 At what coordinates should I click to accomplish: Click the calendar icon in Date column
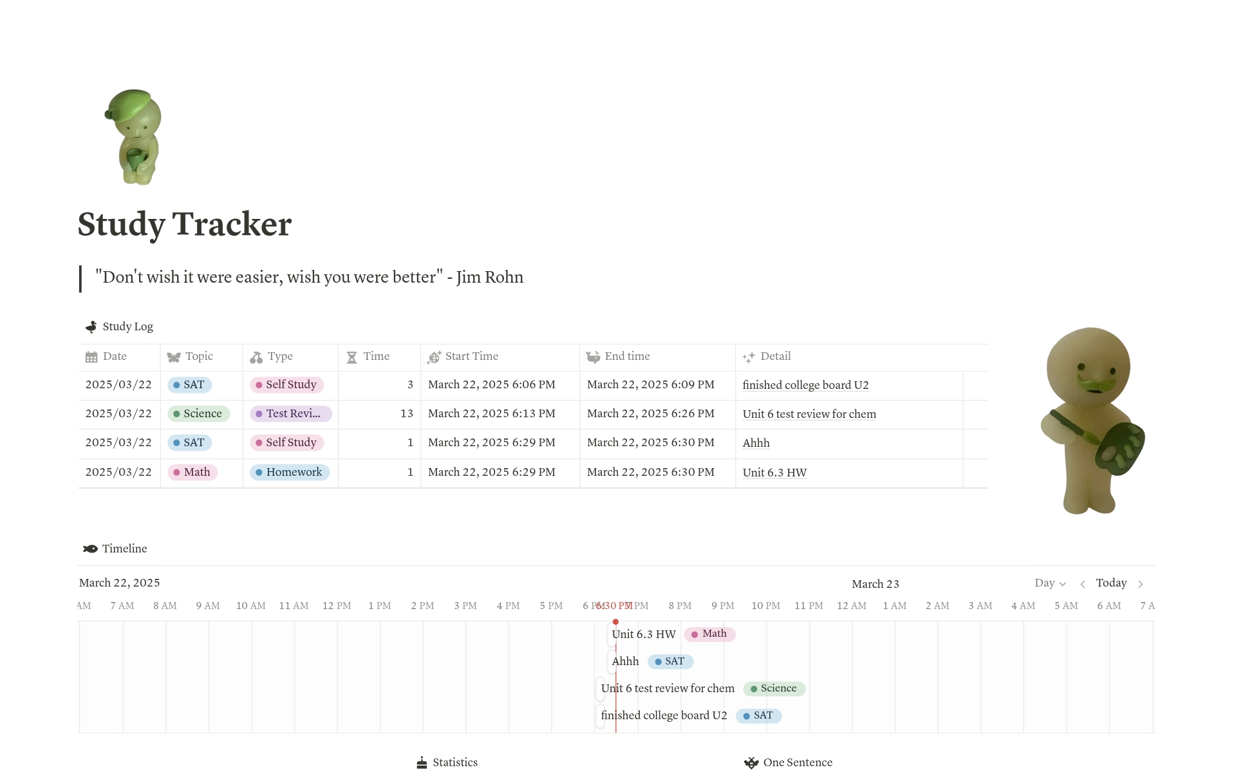click(91, 357)
